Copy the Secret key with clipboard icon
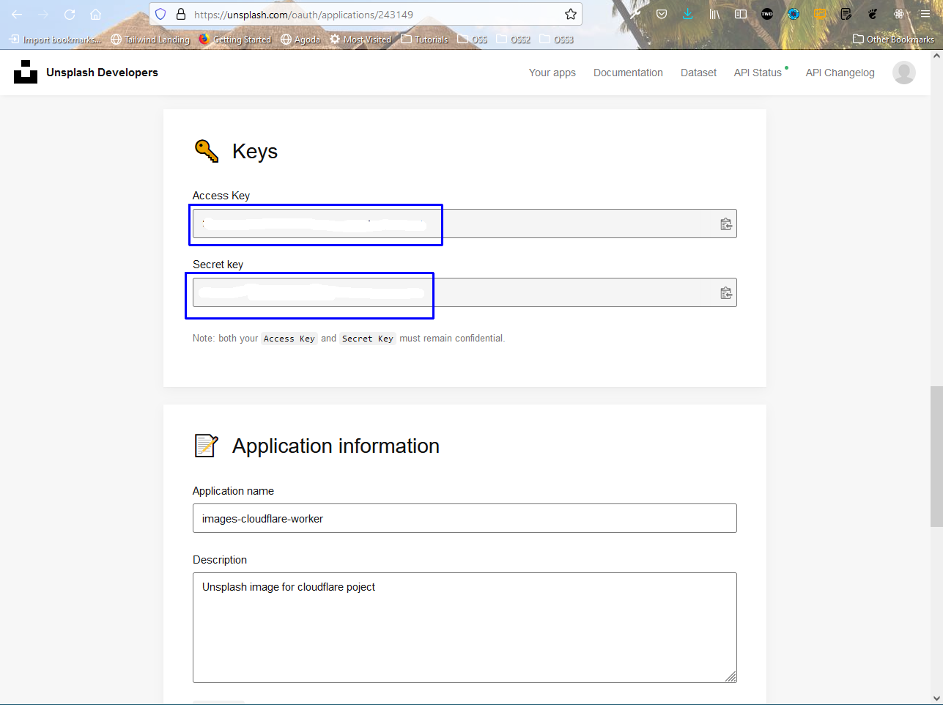This screenshot has height=705, width=943. click(x=726, y=293)
